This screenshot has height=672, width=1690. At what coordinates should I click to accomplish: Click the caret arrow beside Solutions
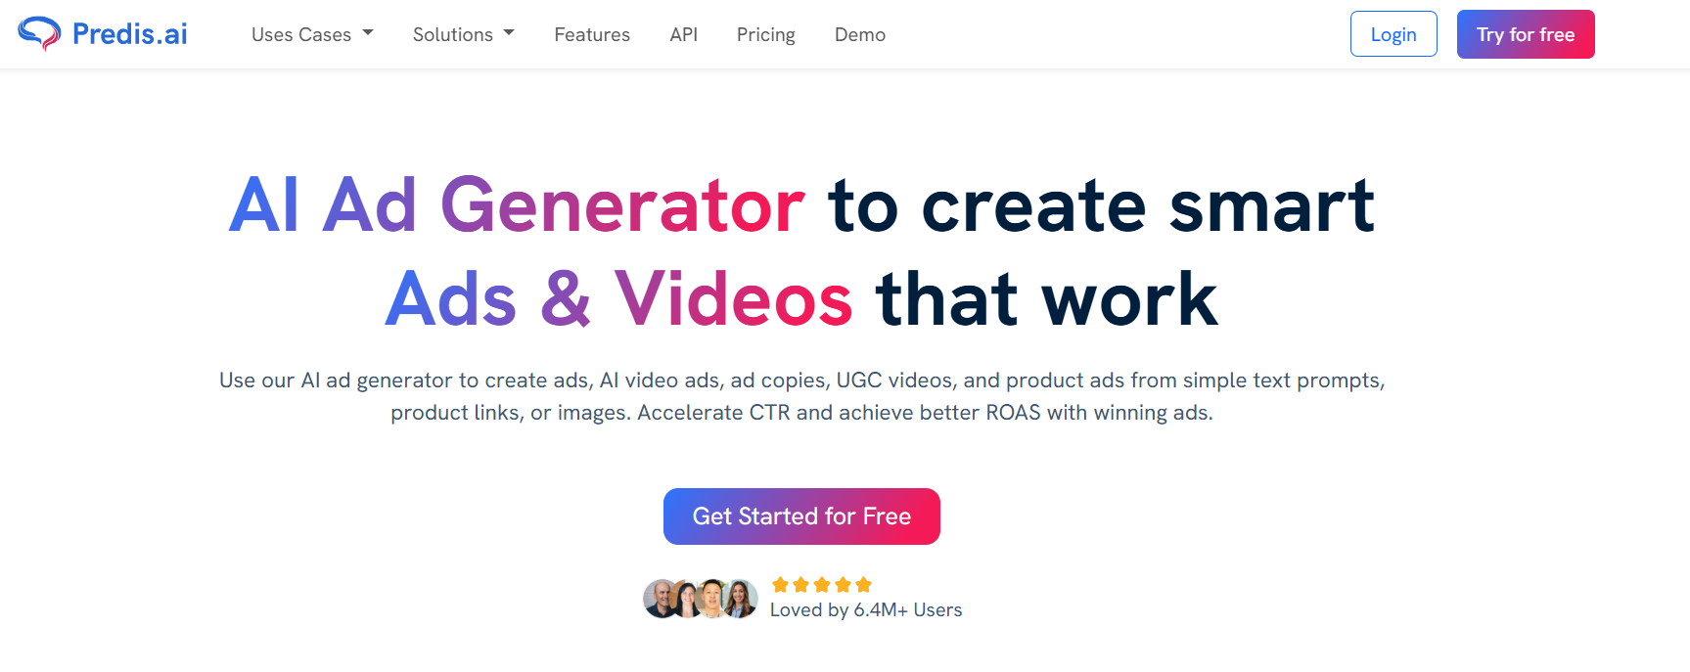pos(509,33)
